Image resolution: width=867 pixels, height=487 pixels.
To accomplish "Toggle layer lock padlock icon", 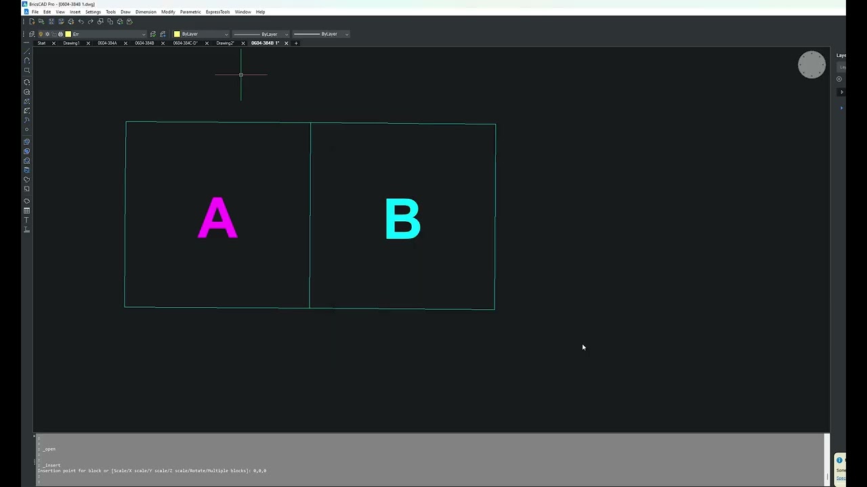I will (x=54, y=34).
